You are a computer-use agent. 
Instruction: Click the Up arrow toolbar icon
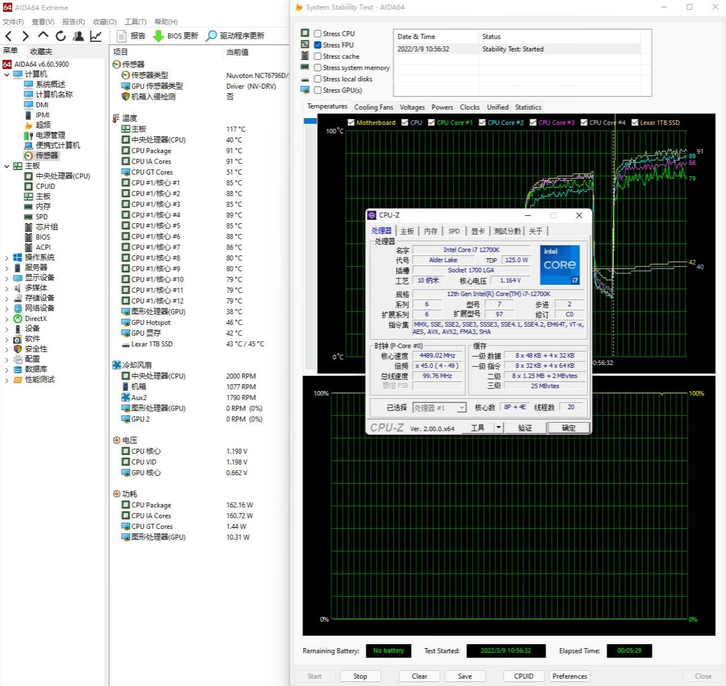coord(43,36)
